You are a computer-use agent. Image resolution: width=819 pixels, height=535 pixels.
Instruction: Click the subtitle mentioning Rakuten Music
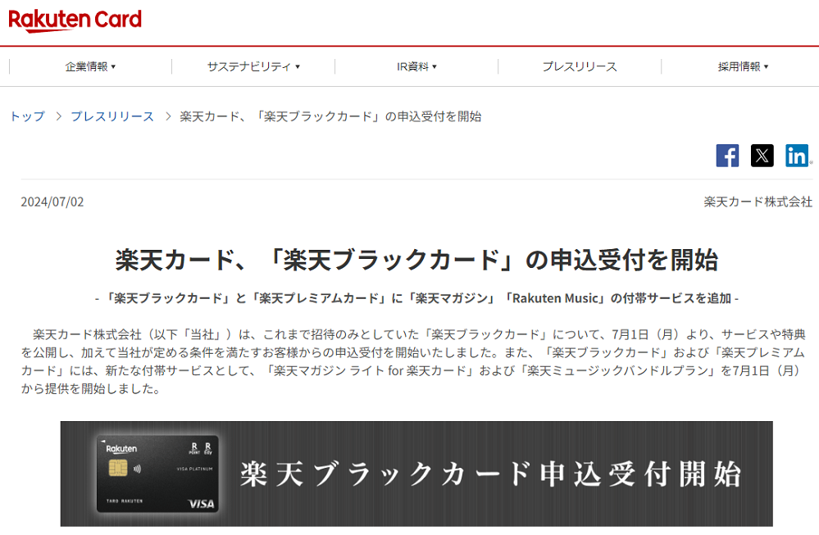pyautogui.click(x=416, y=298)
